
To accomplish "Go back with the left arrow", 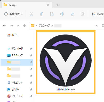I will [x=4, y=26].
